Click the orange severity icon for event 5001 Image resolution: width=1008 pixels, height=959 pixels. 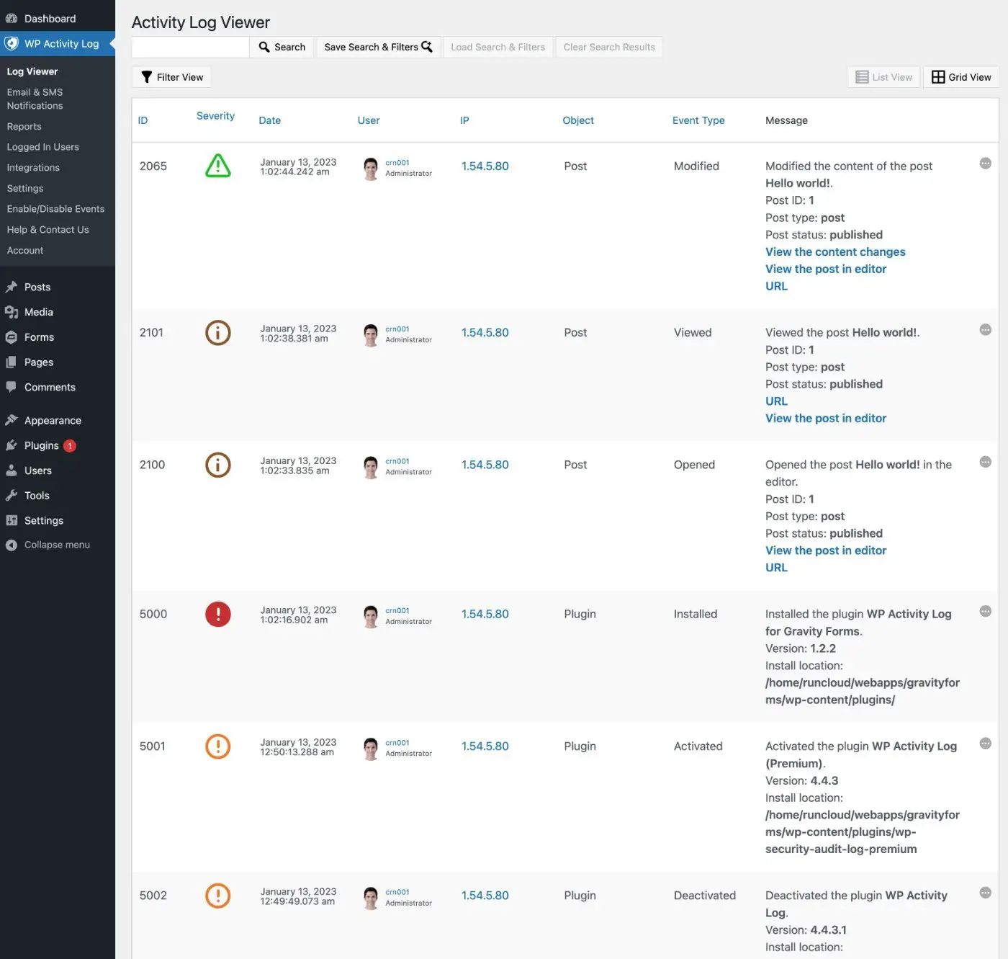(x=217, y=746)
